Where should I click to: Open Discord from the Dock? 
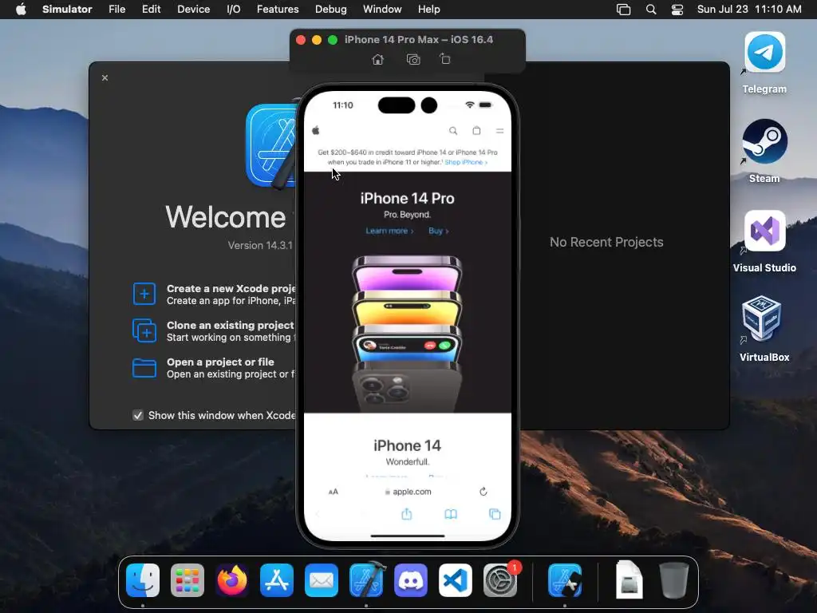click(411, 580)
